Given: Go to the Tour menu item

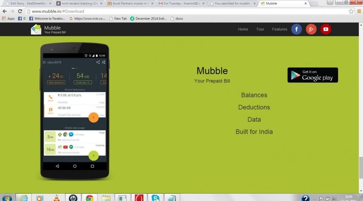Looking at the screenshot, I should [x=260, y=29].
